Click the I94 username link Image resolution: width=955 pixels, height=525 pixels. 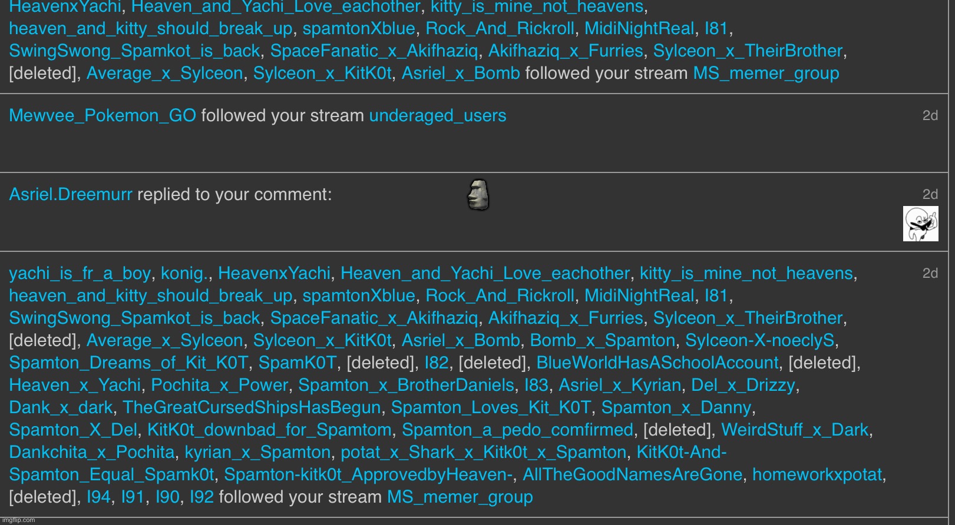tap(98, 497)
